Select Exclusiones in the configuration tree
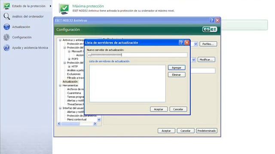 [73, 74]
